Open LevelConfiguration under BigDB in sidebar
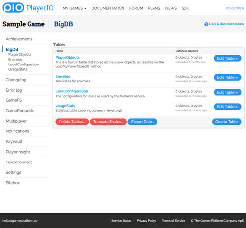Screen dimensions: 246x228 [x=24, y=65]
